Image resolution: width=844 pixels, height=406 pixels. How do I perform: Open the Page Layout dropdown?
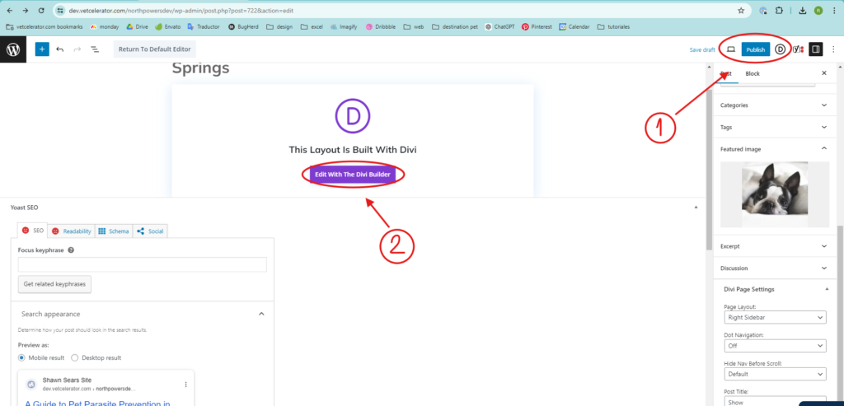click(x=774, y=317)
